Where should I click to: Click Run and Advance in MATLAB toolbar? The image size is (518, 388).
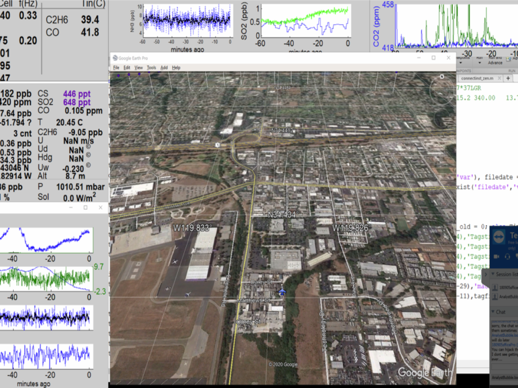click(495, 61)
